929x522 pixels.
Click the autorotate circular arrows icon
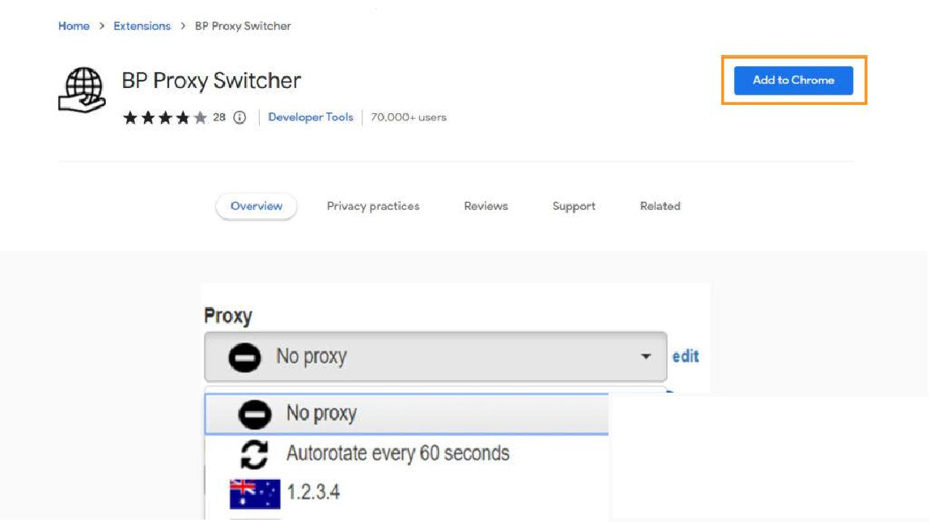(x=254, y=454)
